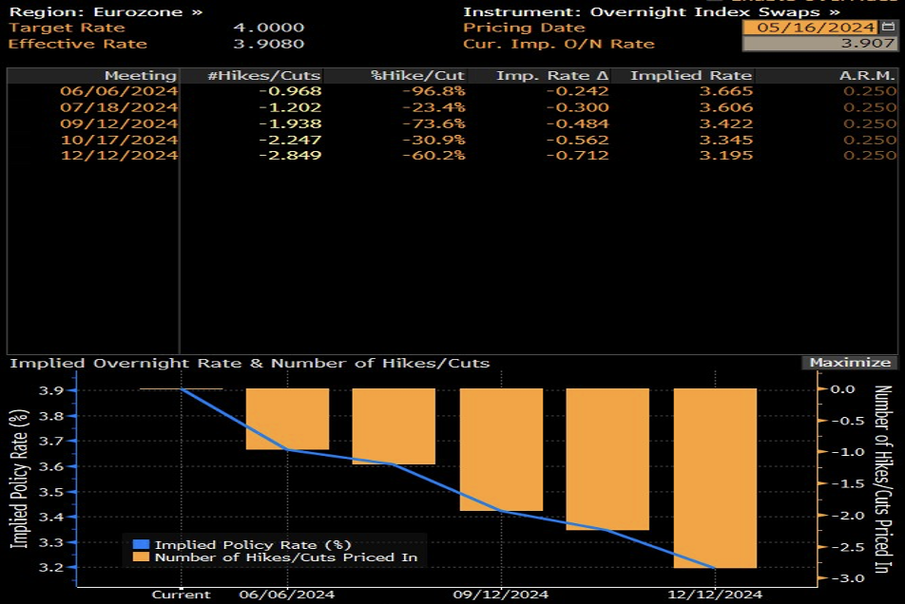Image resolution: width=905 pixels, height=604 pixels.
Task: Click the 3.195 implied rate cell
Action: pos(726,155)
